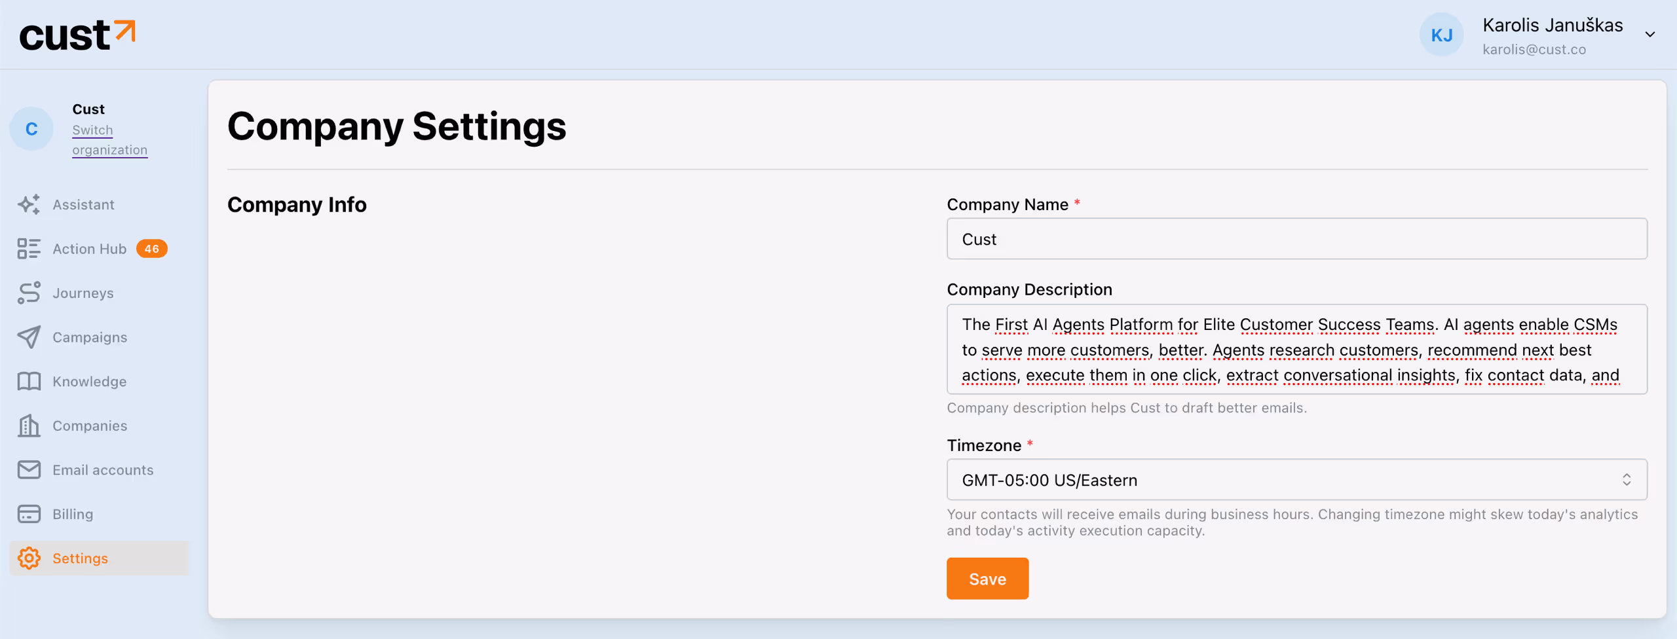This screenshot has height=639, width=1677.
Task: Open Email accounts envelope icon
Action: (x=29, y=470)
